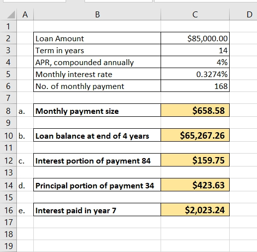This screenshot has height=252, width=257.
Task: Select row 8 header
Action: coord(8,110)
